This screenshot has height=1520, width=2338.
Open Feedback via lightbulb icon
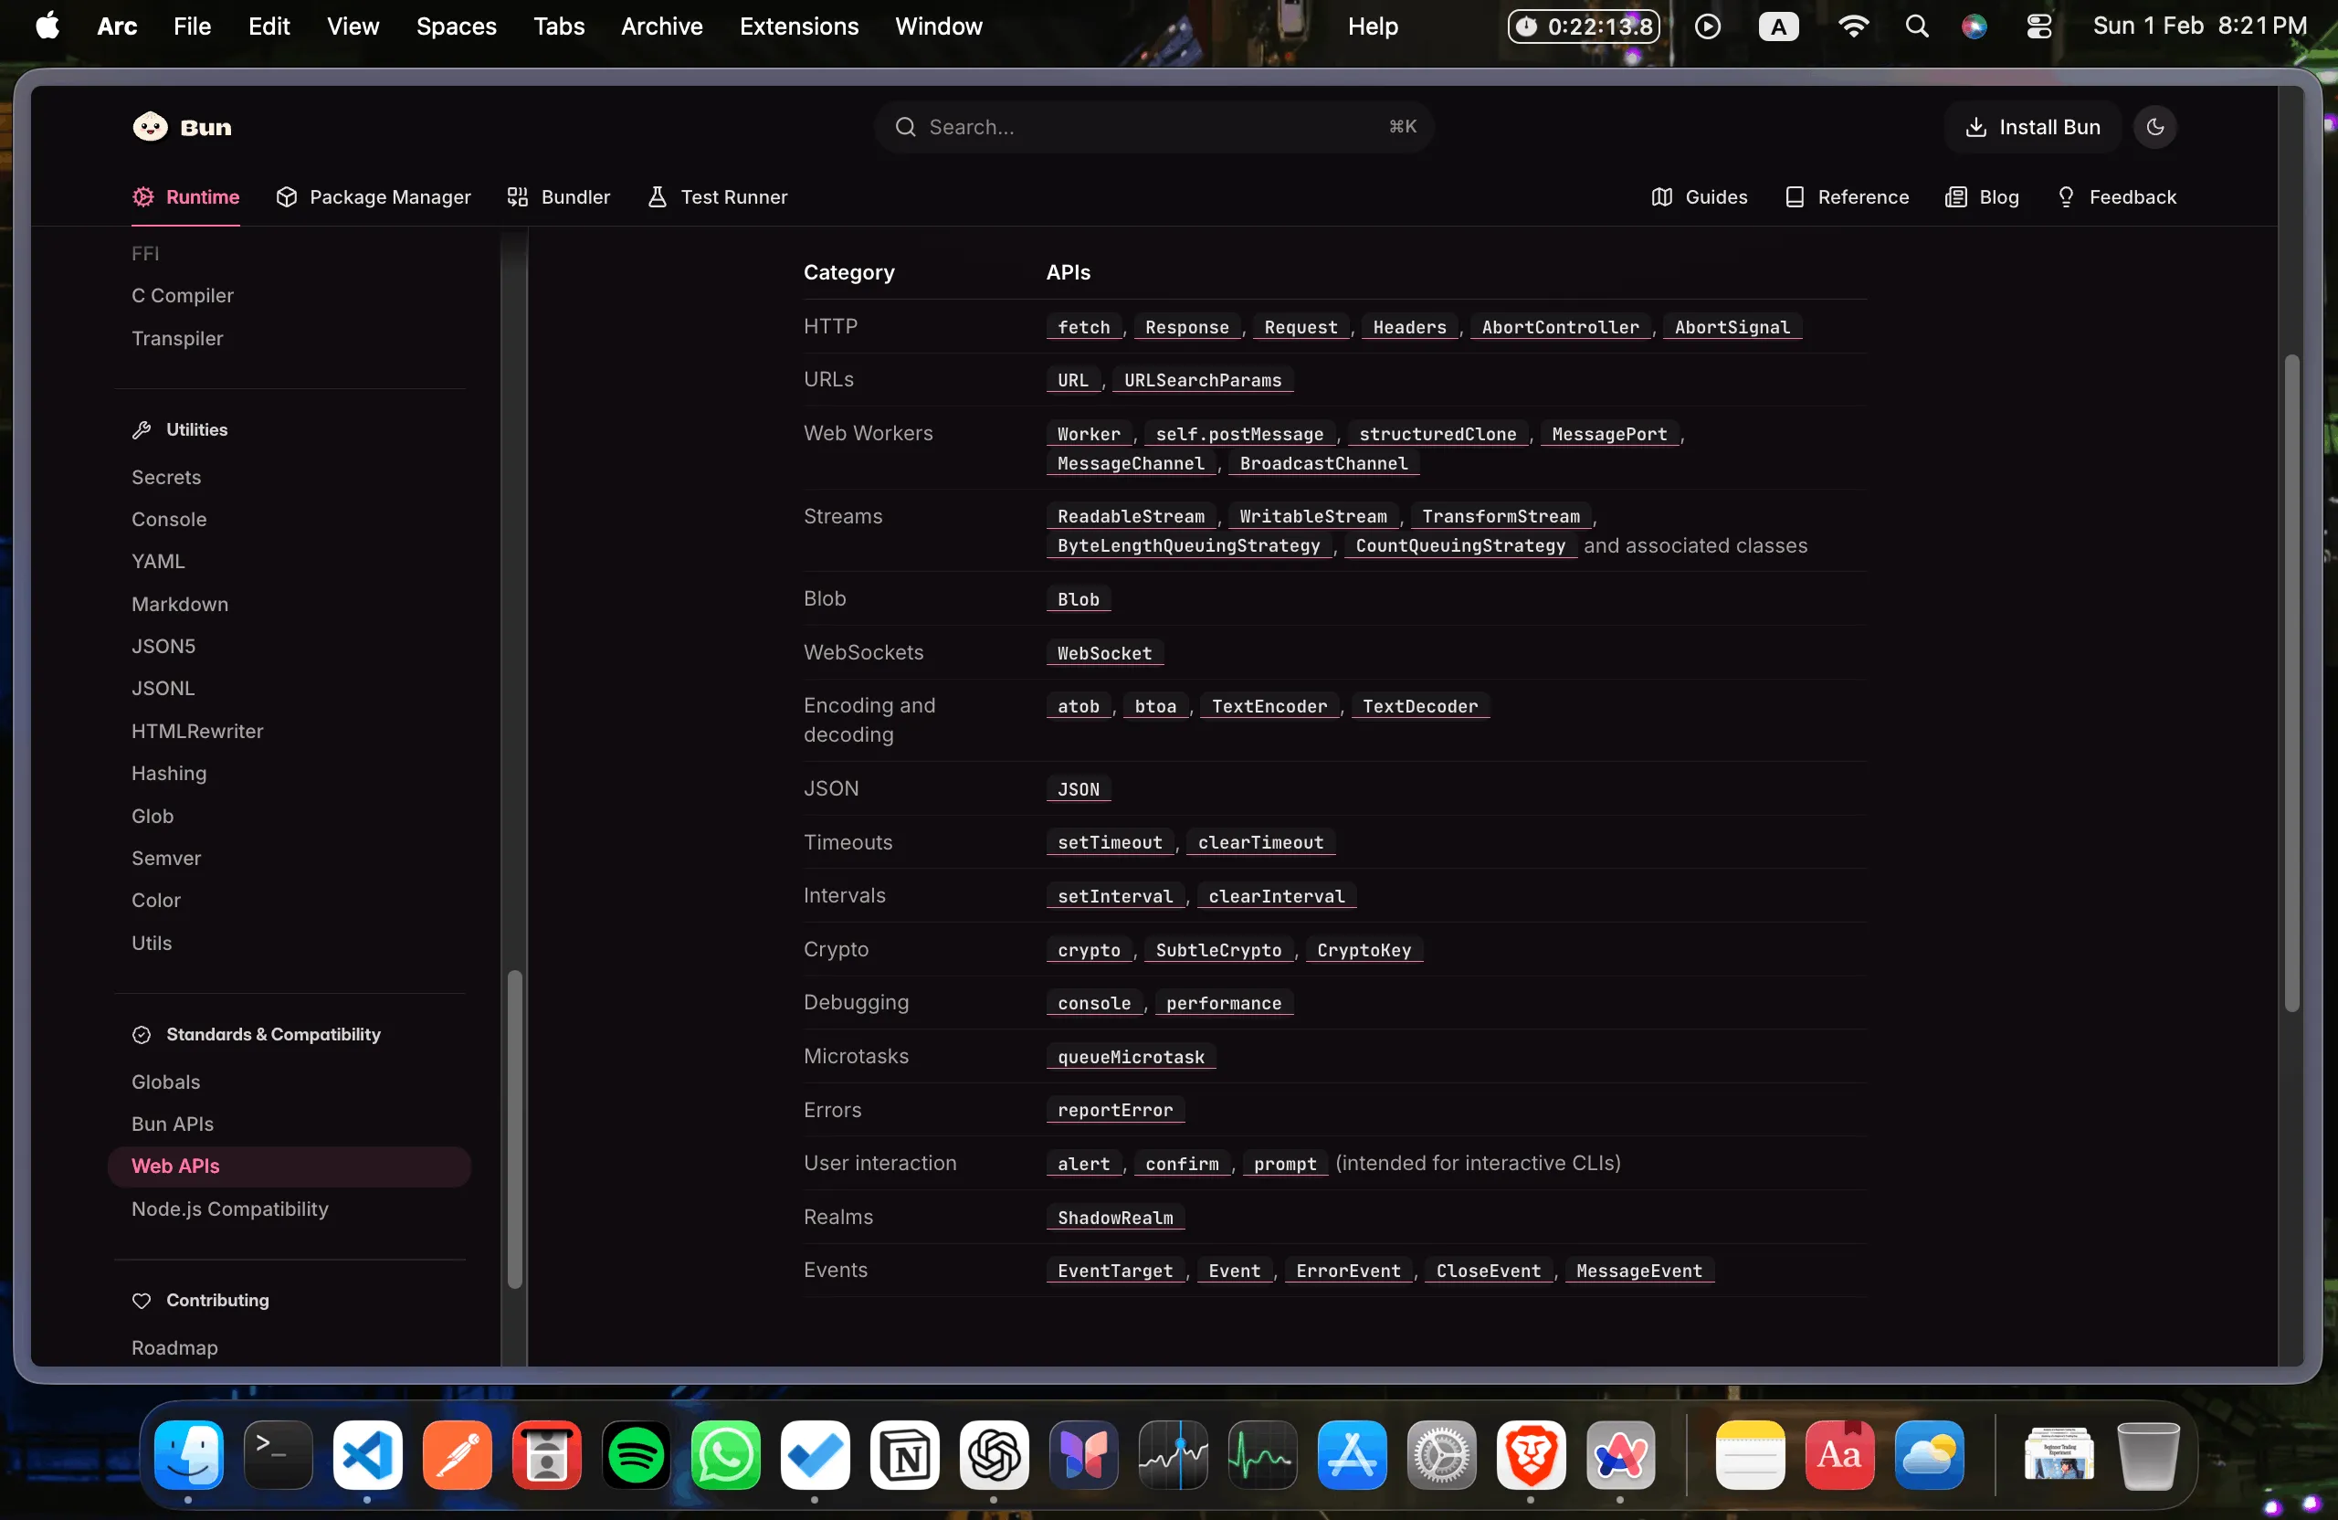pos(2066,196)
